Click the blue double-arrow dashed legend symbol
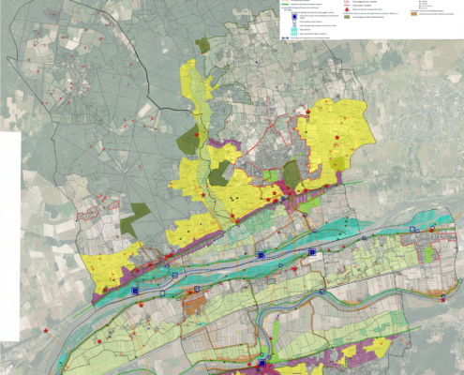Viewport: 464px width, 375px height. click(285, 37)
